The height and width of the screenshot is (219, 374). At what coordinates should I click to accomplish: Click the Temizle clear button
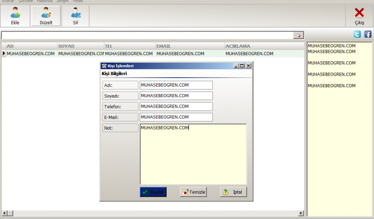coord(193,192)
